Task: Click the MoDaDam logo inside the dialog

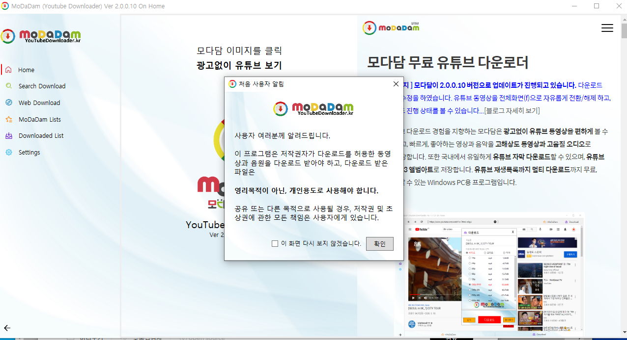Action: [x=313, y=108]
